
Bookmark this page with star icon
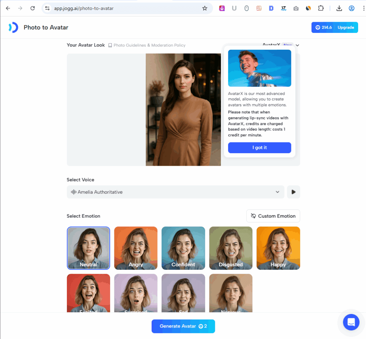tap(205, 8)
